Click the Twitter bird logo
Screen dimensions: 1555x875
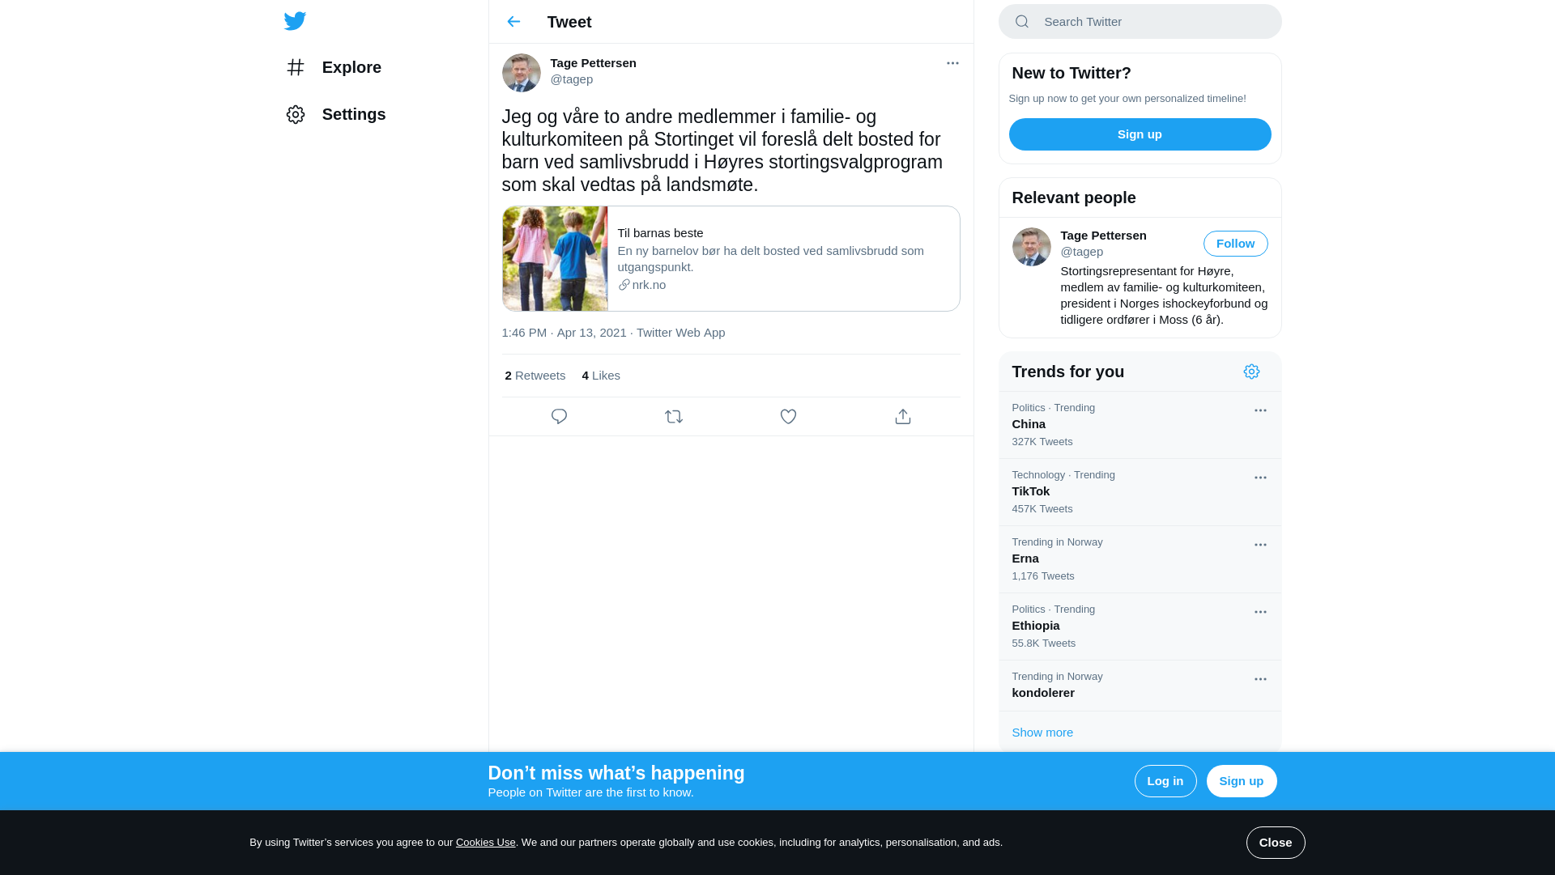coord(295,21)
